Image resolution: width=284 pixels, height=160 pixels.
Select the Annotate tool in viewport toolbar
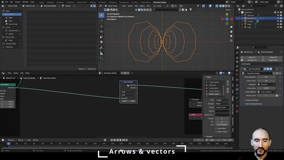point(102,48)
